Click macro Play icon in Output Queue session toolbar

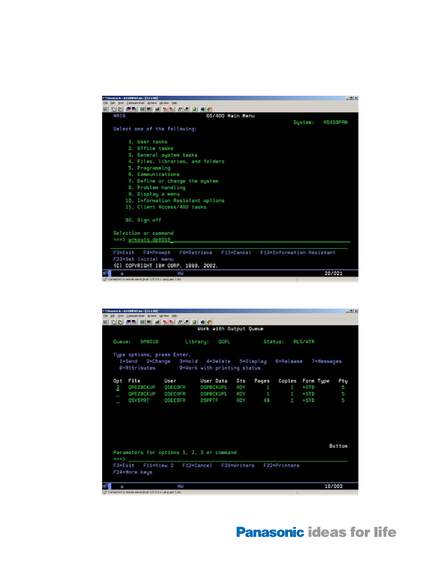coord(180,322)
